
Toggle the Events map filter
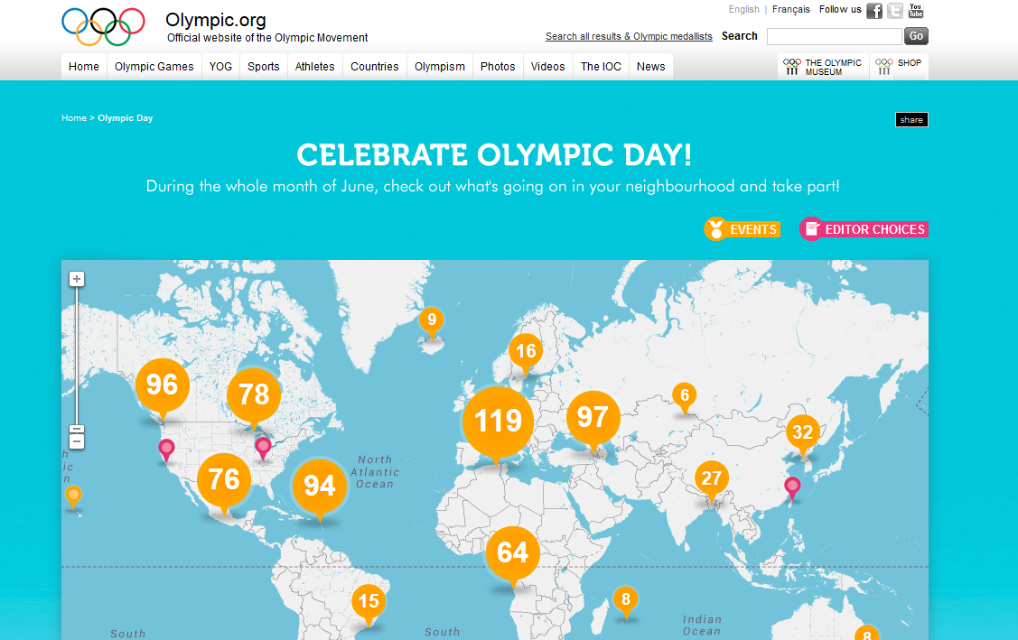click(x=742, y=229)
